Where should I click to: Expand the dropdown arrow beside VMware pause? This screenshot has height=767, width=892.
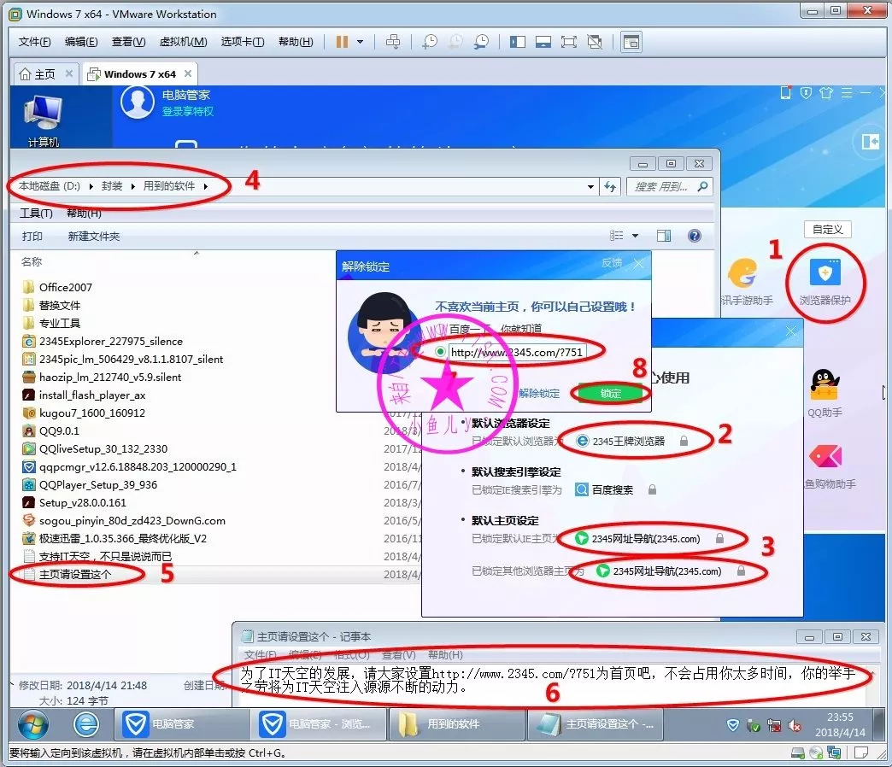point(361,41)
